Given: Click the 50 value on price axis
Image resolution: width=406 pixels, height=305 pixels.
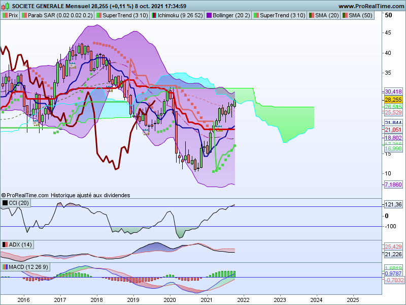Looking at the screenshot, I should pyautogui.click(x=388, y=15).
